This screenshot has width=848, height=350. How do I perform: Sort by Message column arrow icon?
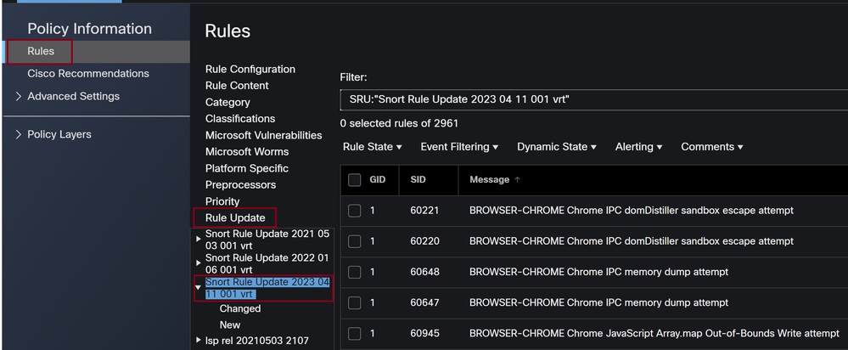click(x=518, y=180)
